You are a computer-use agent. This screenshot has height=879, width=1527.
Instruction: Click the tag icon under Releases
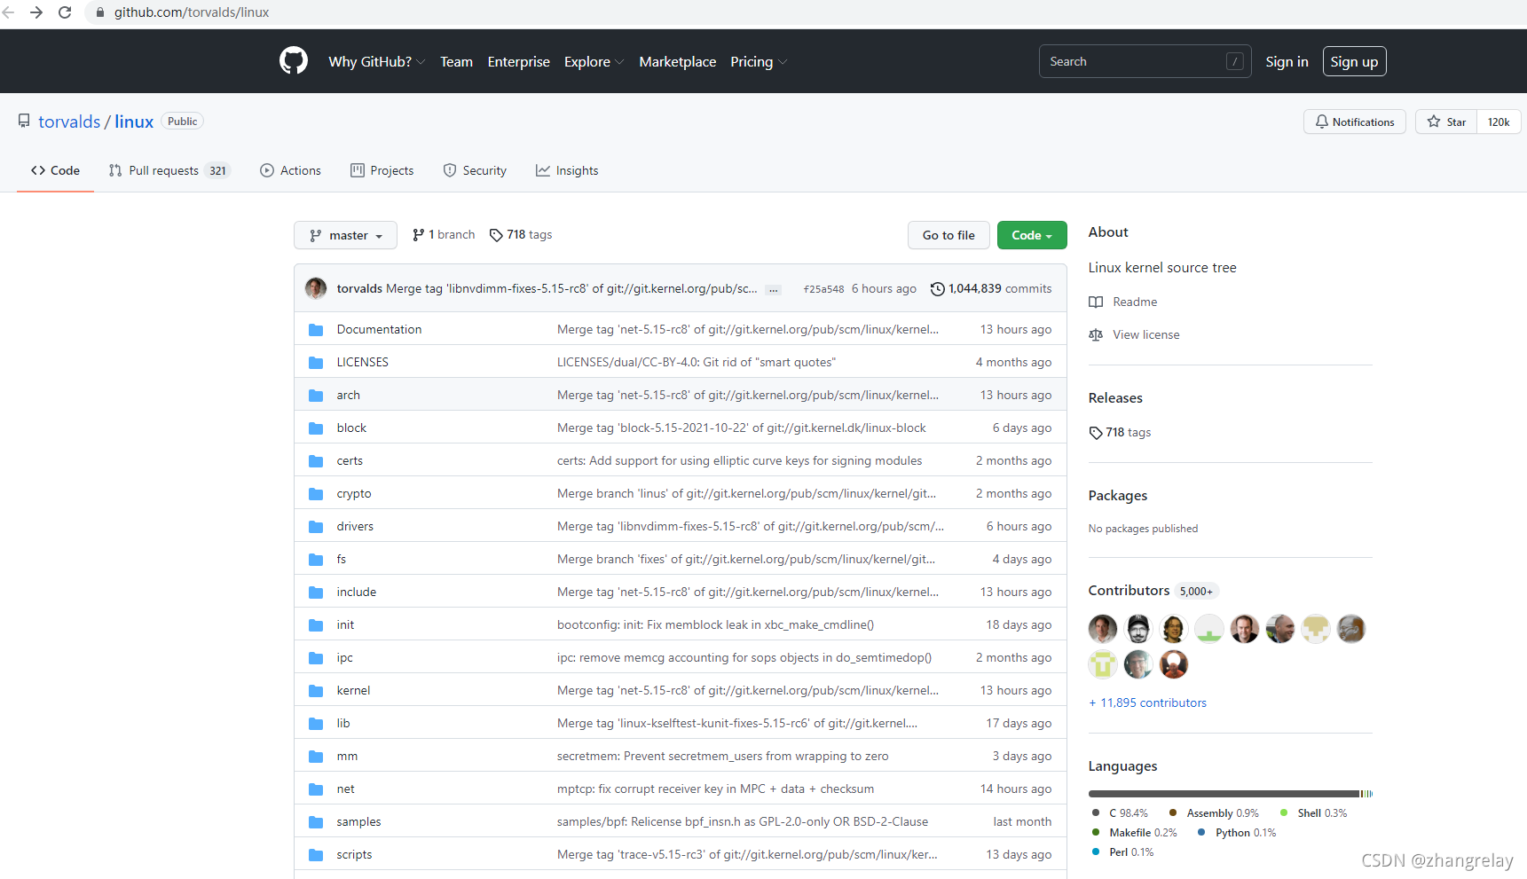point(1096,433)
